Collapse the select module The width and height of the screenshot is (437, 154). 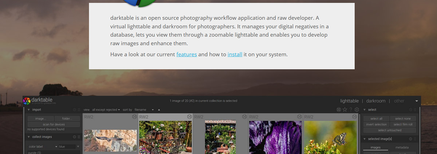tap(365, 110)
